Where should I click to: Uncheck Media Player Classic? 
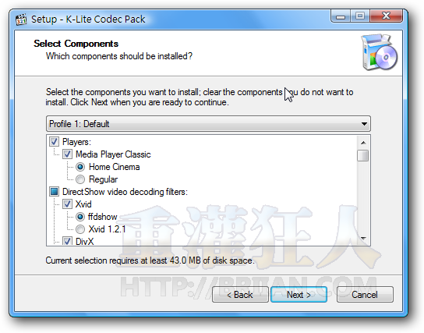coord(67,154)
